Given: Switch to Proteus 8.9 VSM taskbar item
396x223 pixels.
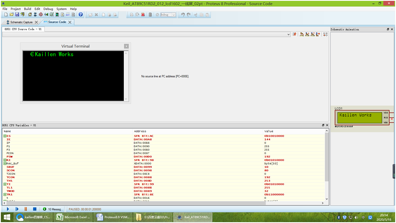Looking at the screenshot, I should (x=113, y=217).
